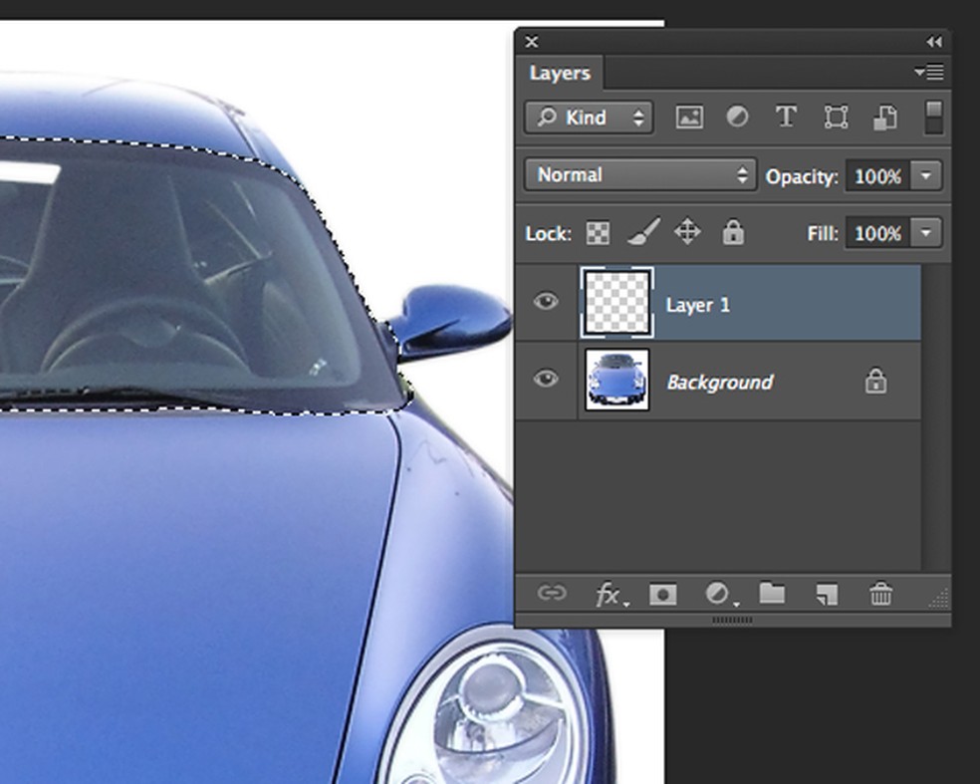Filter layers by shape layers icon
Image resolution: width=980 pixels, height=784 pixels.
(836, 118)
